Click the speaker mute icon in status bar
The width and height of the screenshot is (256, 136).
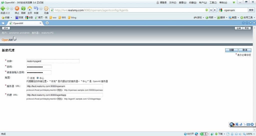pyautogui.click(x=240, y=134)
